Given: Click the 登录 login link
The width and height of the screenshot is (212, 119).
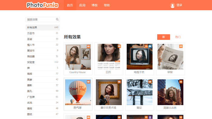Looking at the screenshot, I should click(179, 5).
